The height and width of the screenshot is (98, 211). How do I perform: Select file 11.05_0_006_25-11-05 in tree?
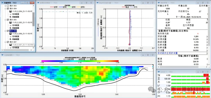coord(22,34)
